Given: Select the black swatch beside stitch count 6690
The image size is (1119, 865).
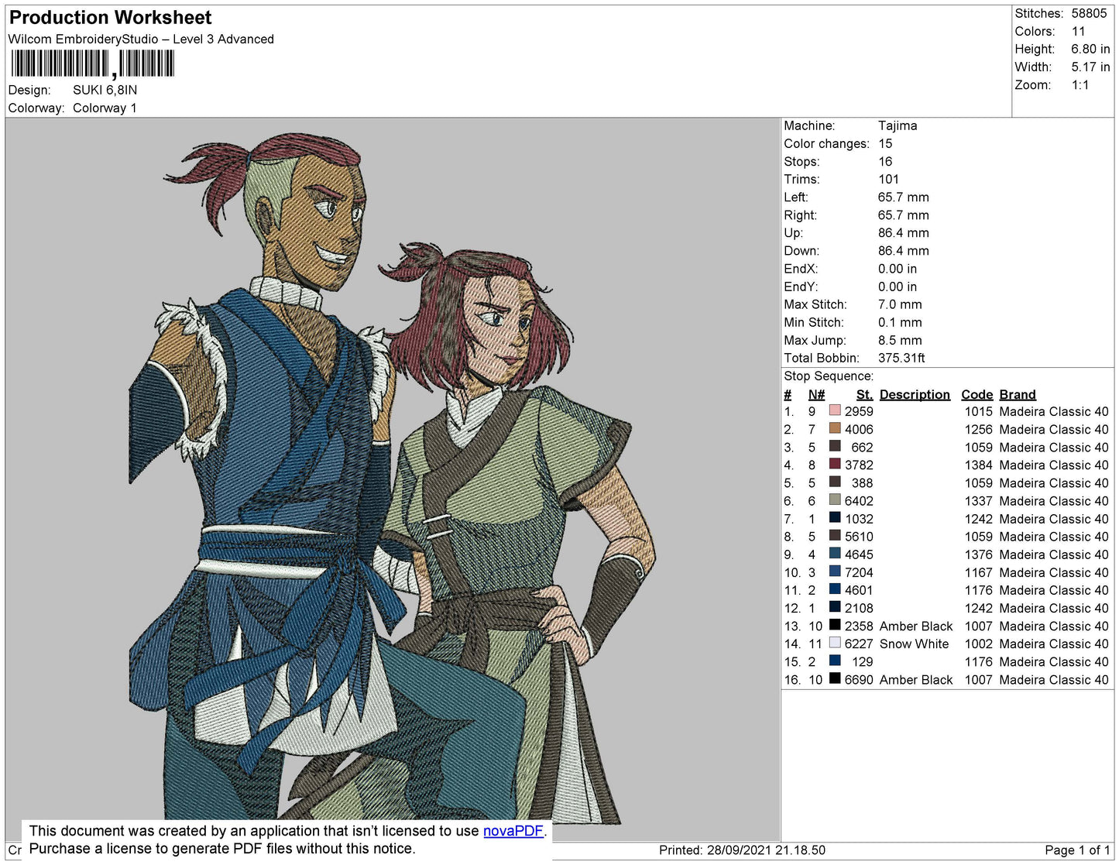Looking at the screenshot, I should 835,679.
